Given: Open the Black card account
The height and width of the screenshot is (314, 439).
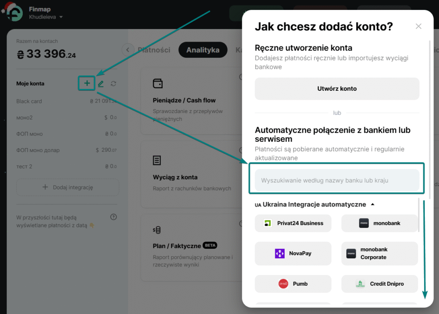Looking at the screenshot, I should click(29, 102).
